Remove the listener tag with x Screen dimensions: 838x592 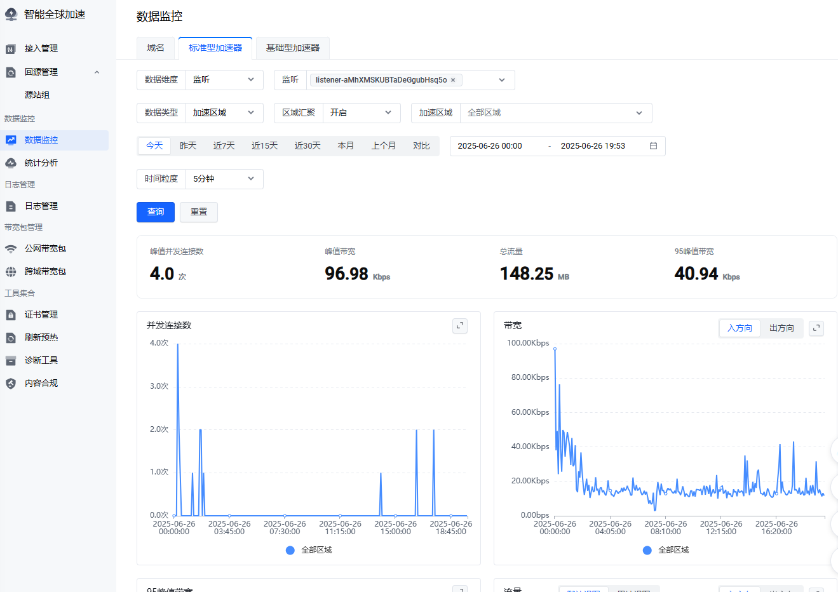click(453, 80)
